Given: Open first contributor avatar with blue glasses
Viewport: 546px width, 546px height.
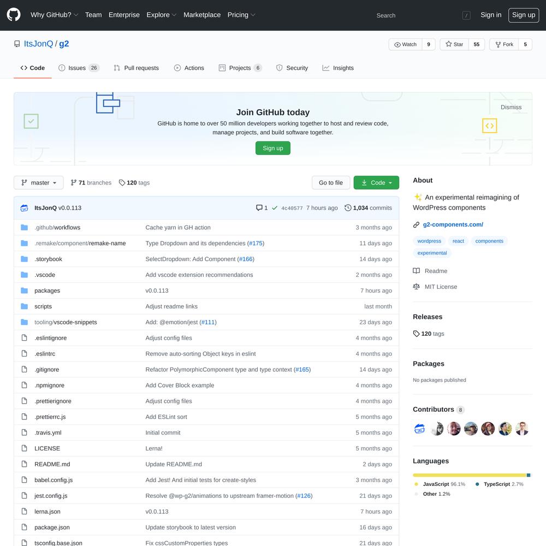Looking at the screenshot, I should pos(419,429).
